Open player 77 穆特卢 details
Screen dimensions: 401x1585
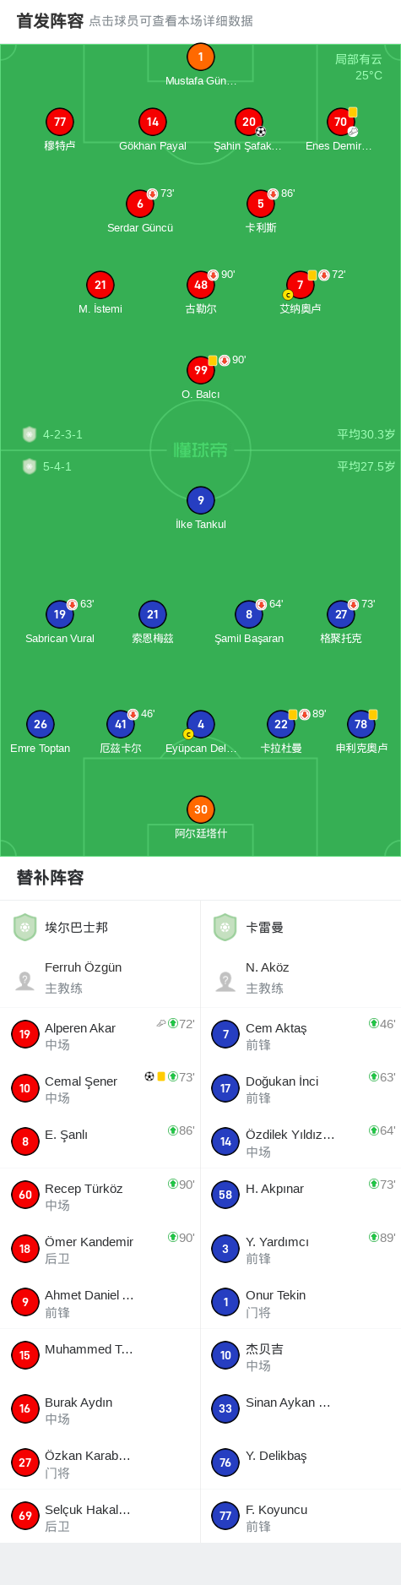click(60, 129)
